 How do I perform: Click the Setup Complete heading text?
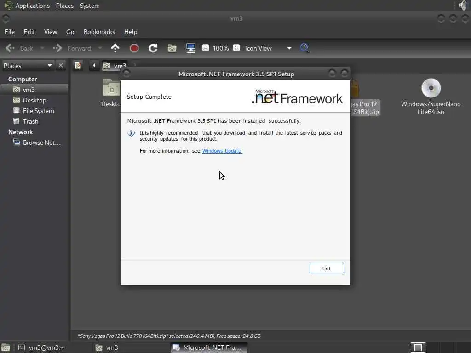(149, 97)
